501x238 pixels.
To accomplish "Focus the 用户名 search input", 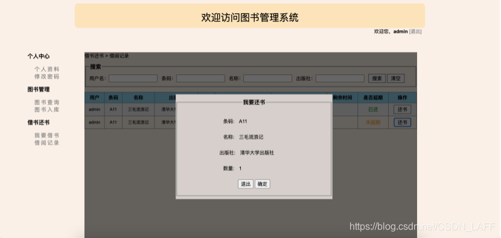I will [133, 79].
